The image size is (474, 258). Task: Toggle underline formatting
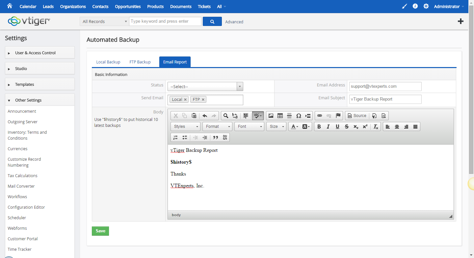click(337, 127)
